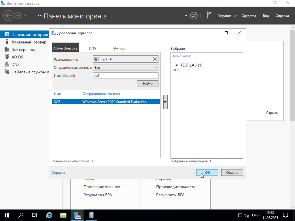Click the Панель мониторинга sidebar icon
The height and width of the screenshot is (221, 295).
pyautogui.click(x=7, y=34)
